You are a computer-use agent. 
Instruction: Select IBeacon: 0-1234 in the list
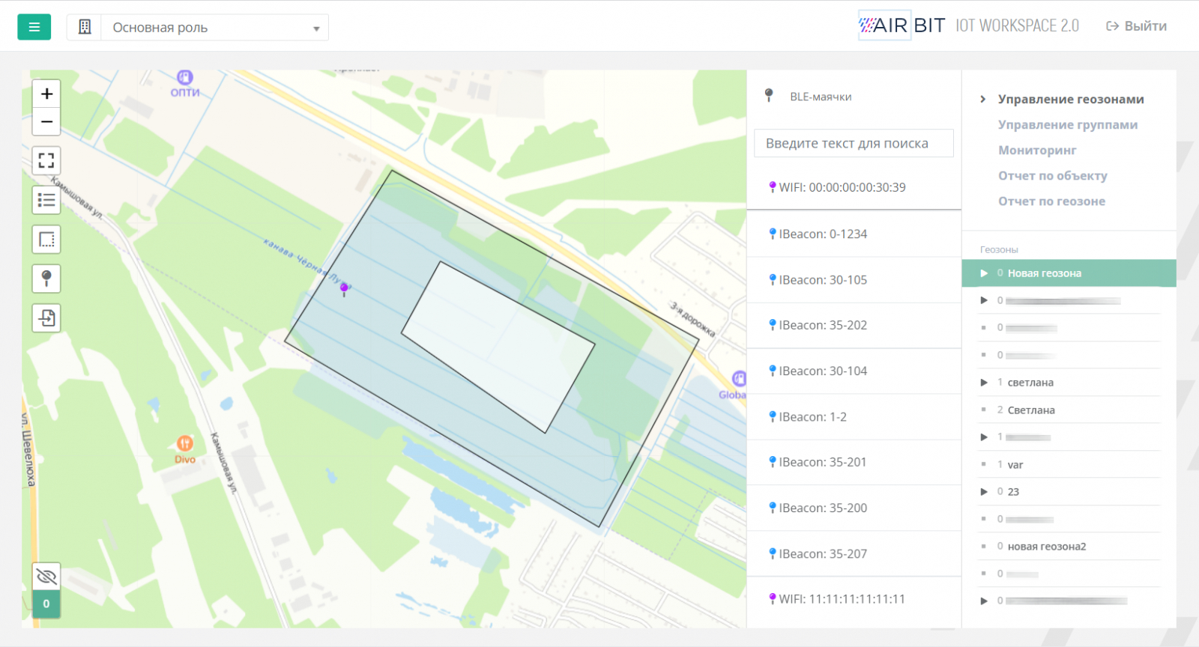coord(854,234)
